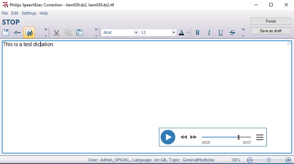Click the zoom out minus icon
The image size is (294, 164).
pos(249,160)
